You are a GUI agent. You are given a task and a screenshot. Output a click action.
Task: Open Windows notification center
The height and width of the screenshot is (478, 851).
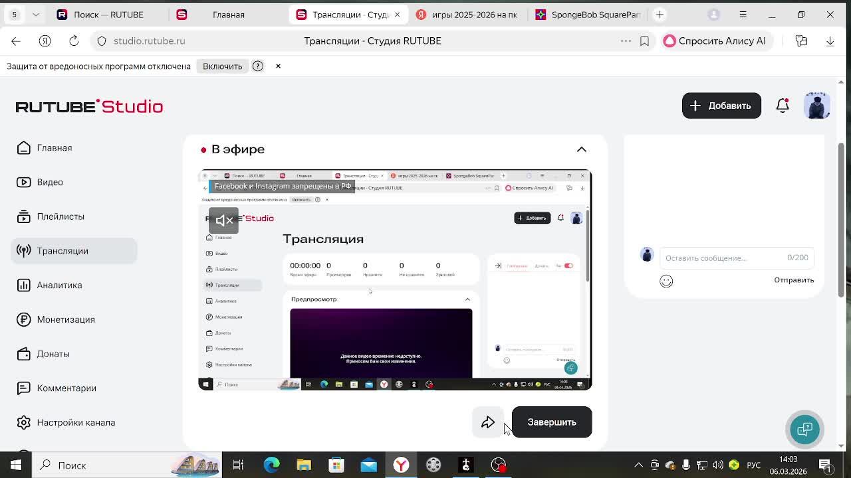(x=825, y=465)
